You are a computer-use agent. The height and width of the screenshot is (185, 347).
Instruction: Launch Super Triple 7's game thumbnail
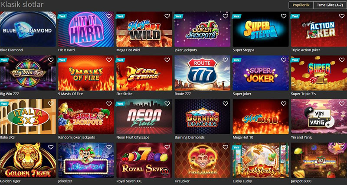(319, 73)
